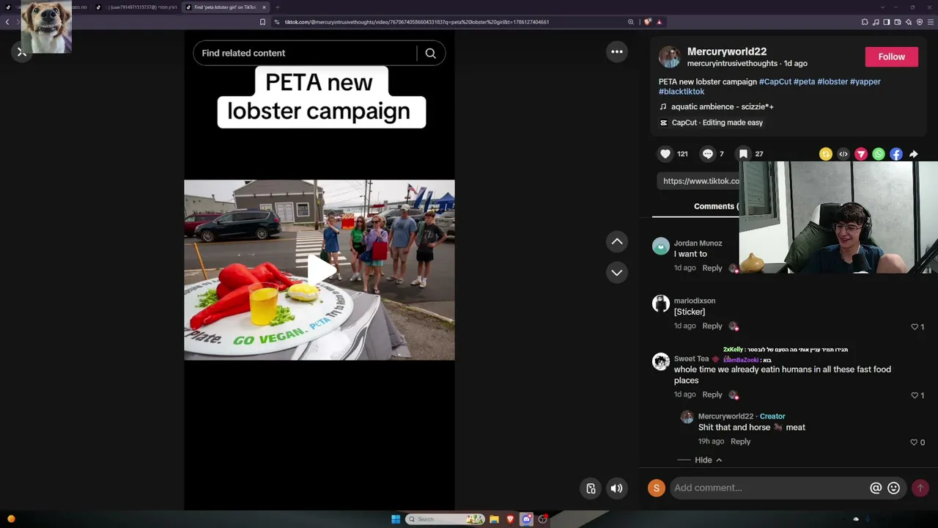Reply to mariodixson's comment
This screenshot has width=938, height=528.
click(712, 326)
